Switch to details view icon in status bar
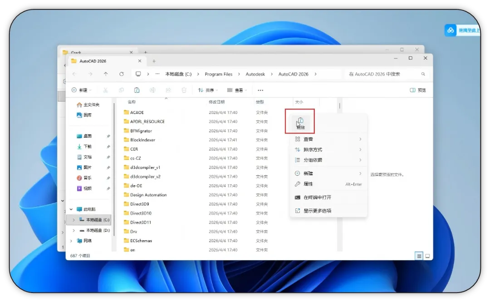Screen dimensions: 490x302 (x=419, y=256)
